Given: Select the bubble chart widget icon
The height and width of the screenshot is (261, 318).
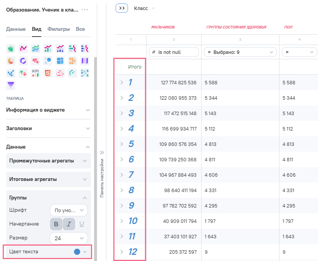Looking at the screenshot, I should pyautogui.click(x=48, y=60).
